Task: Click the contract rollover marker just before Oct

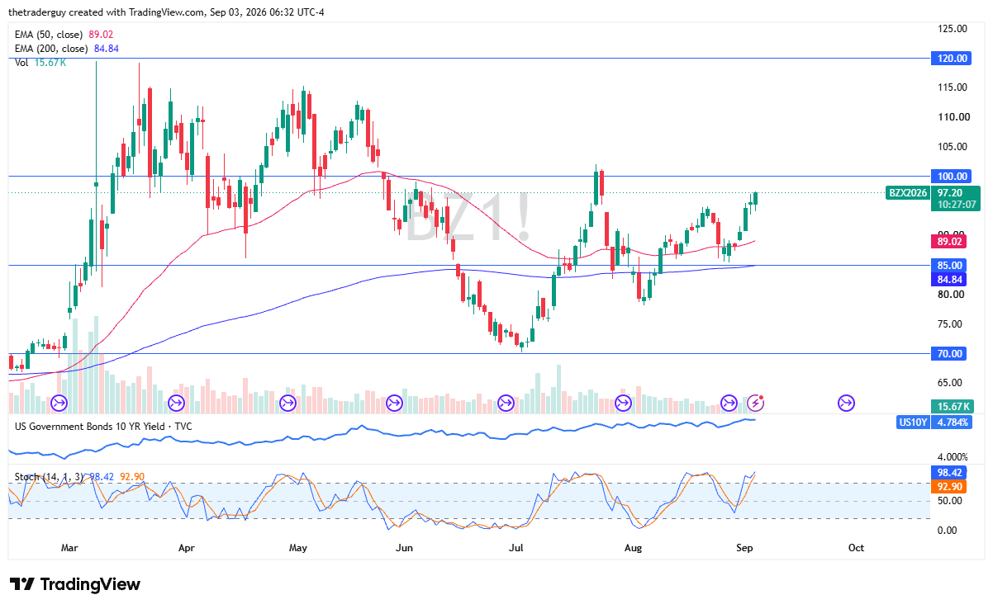Action: [x=846, y=404]
